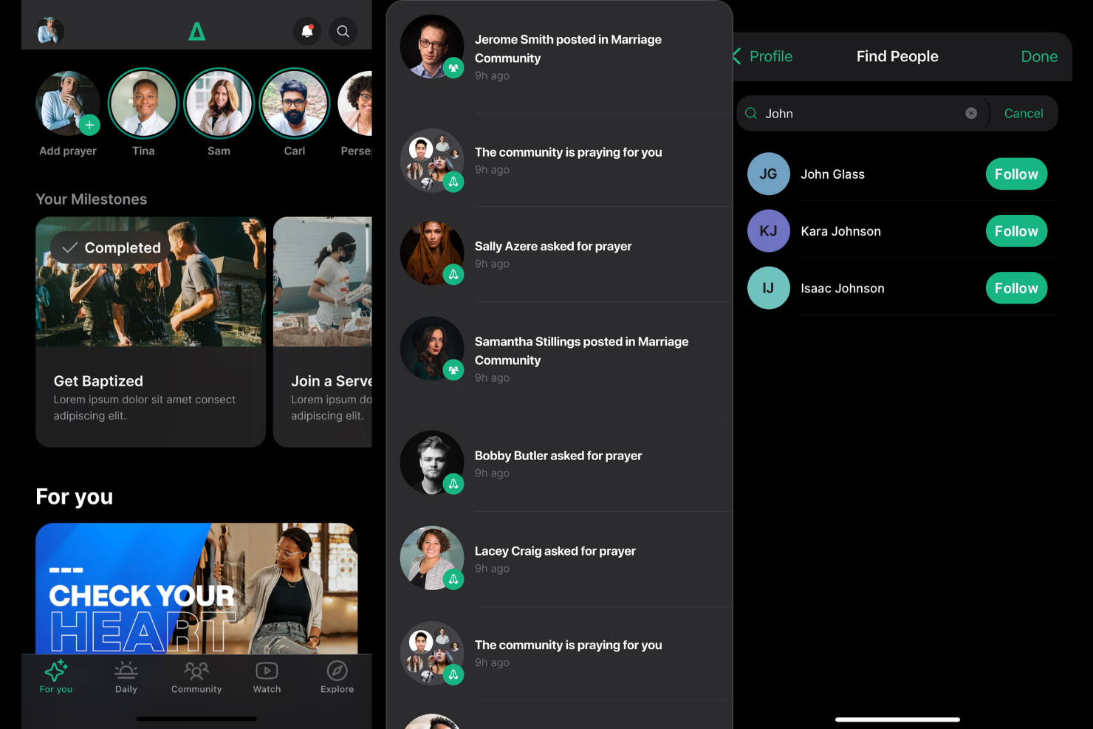The height and width of the screenshot is (729, 1093).
Task: Open Sam's prayer story avatar
Action: [219, 103]
